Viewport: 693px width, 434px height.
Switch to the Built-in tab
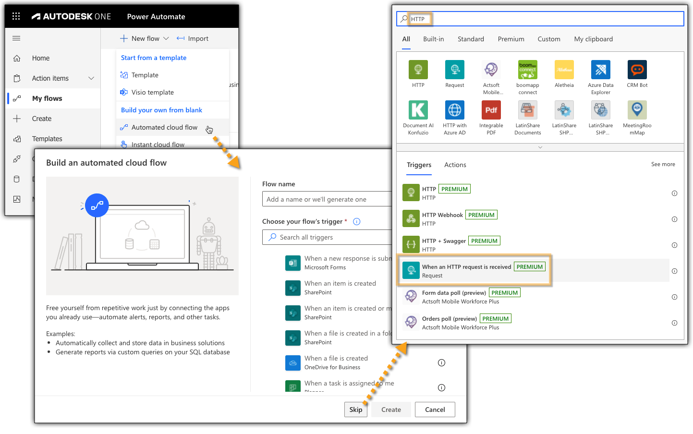tap(434, 39)
